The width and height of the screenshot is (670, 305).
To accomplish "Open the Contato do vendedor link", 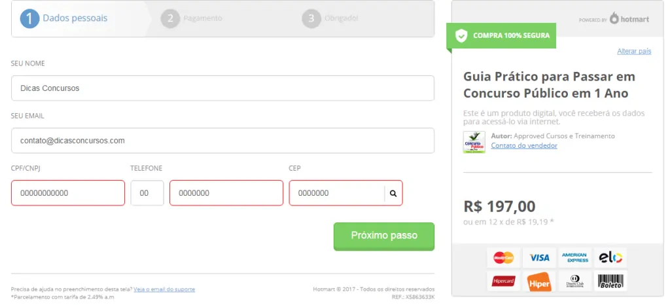I will [x=524, y=146].
